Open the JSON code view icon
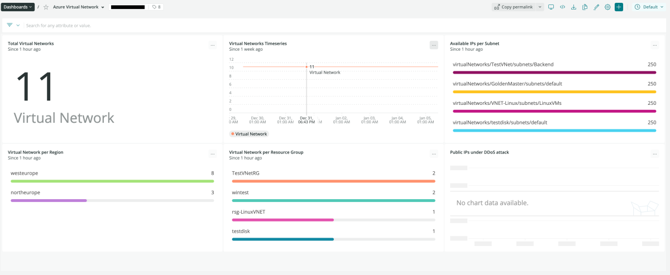The image size is (670, 275). (562, 7)
